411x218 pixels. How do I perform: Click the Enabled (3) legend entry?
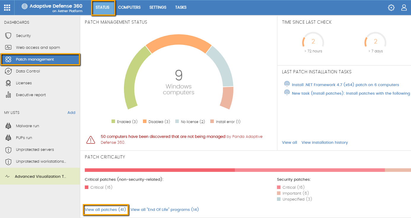[125, 122]
